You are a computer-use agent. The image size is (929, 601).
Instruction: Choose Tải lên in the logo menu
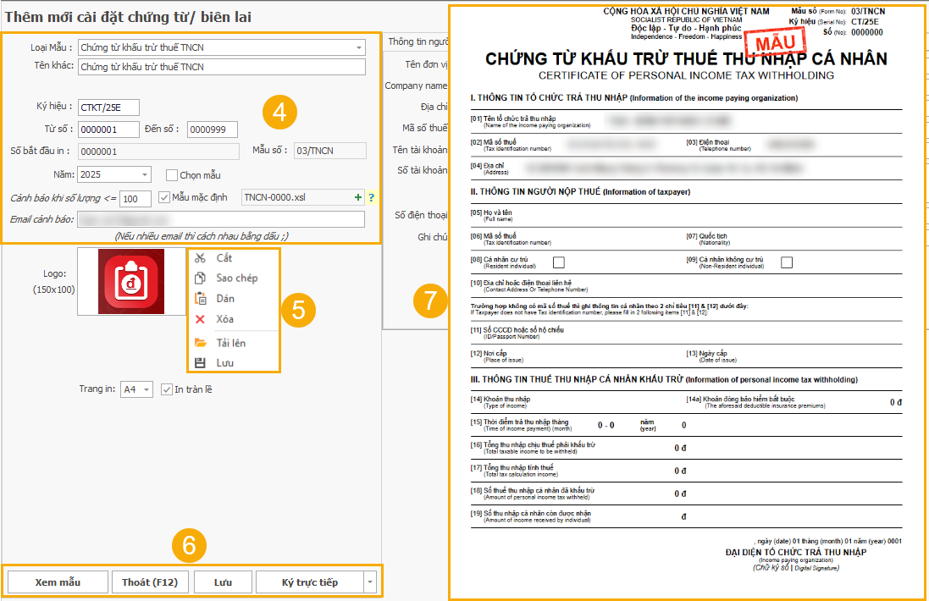coord(231,343)
